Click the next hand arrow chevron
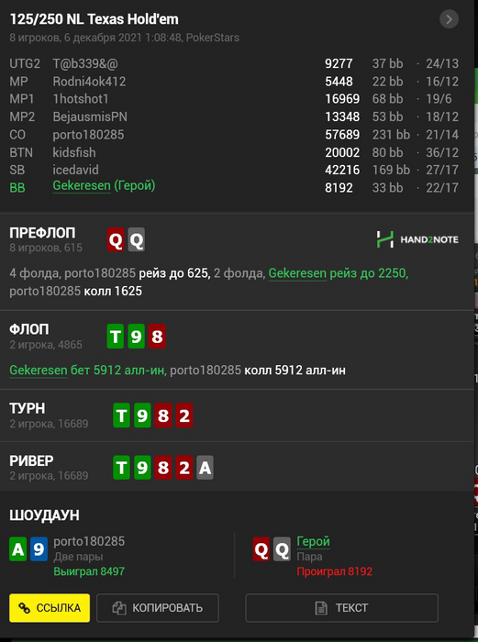 449,19
